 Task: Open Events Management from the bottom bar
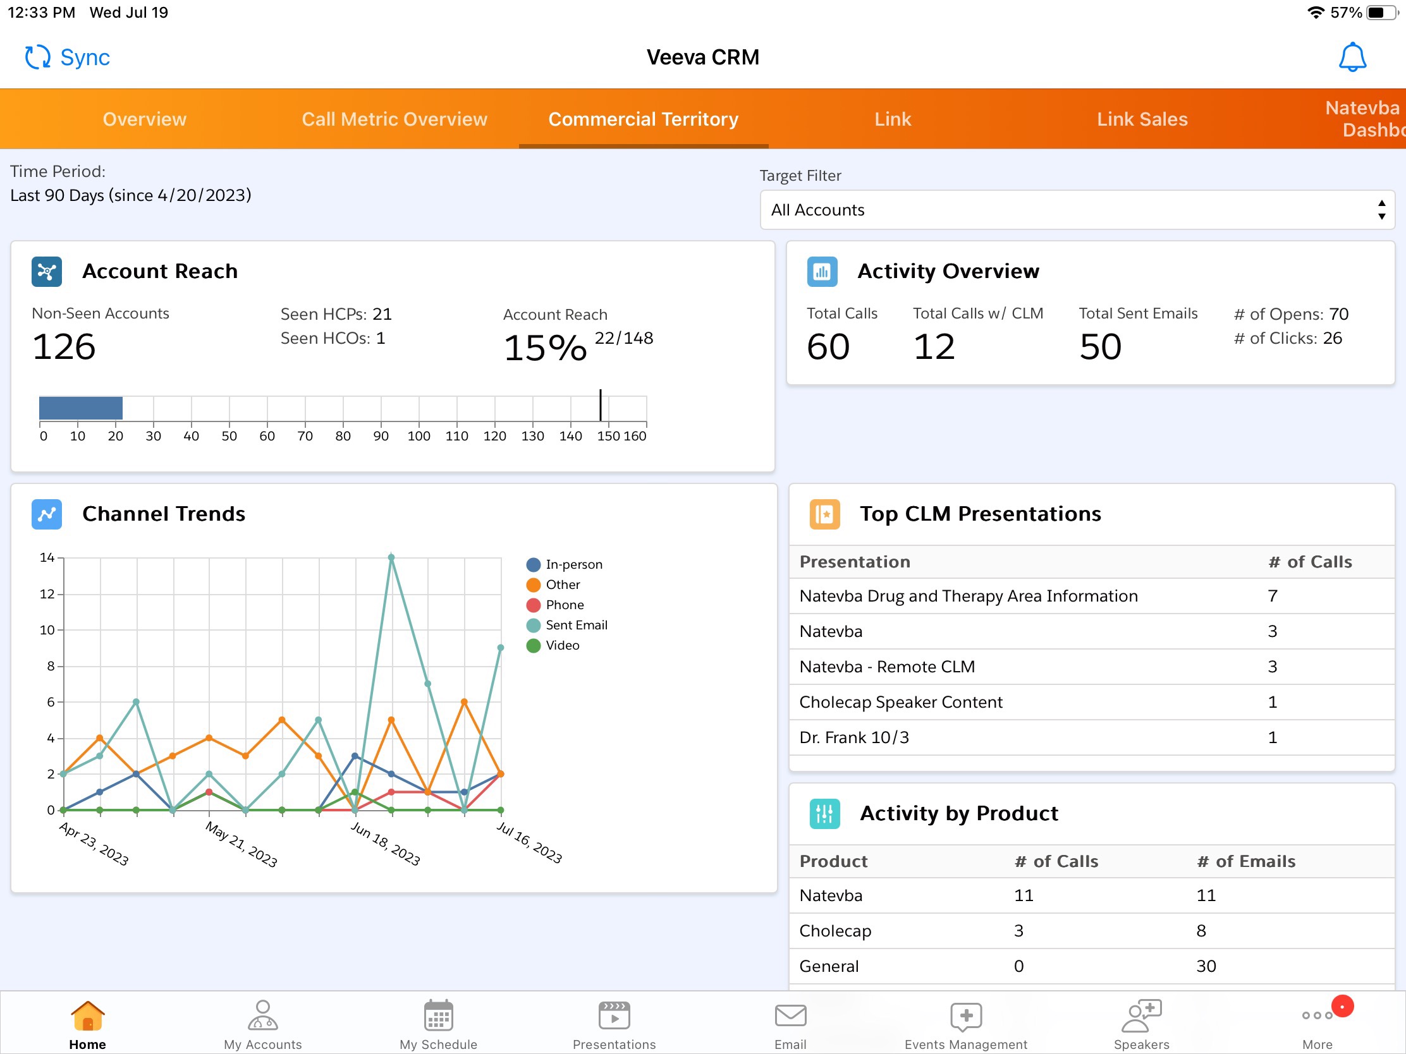965,1023
